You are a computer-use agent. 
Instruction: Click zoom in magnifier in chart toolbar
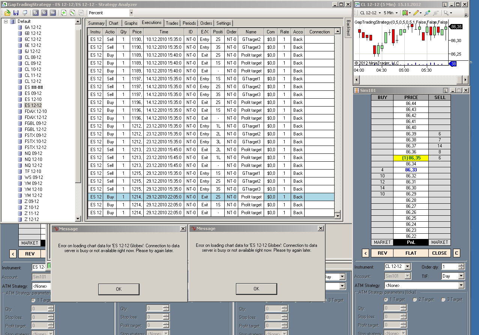pyautogui.click(x=427, y=13)
